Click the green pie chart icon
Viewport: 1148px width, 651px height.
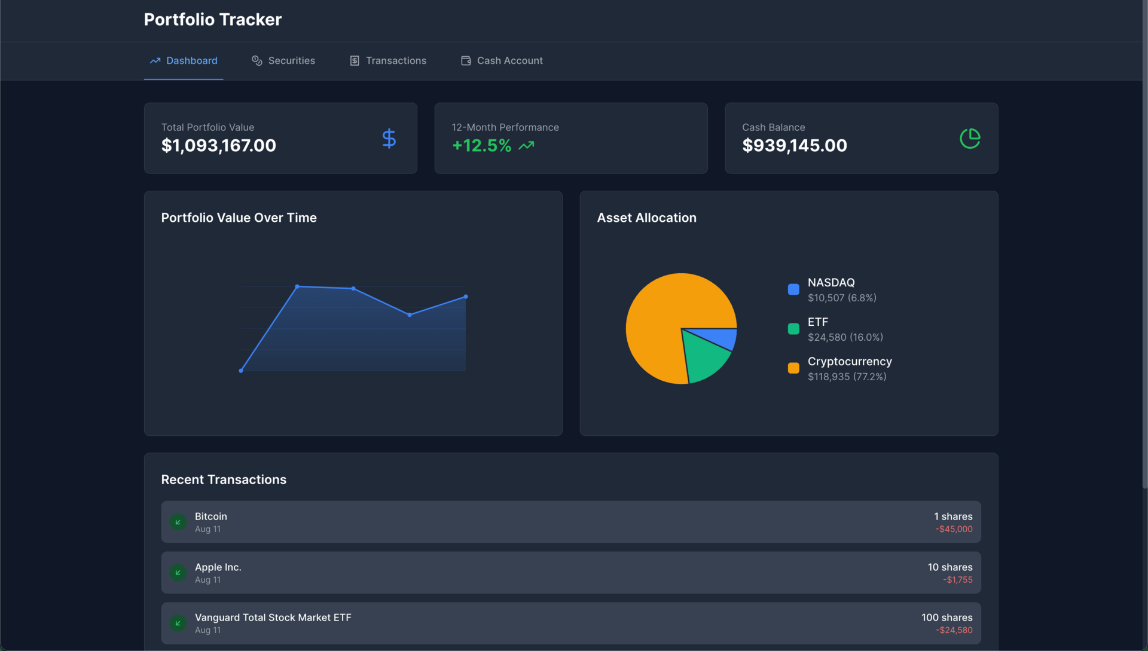[969, 139]
